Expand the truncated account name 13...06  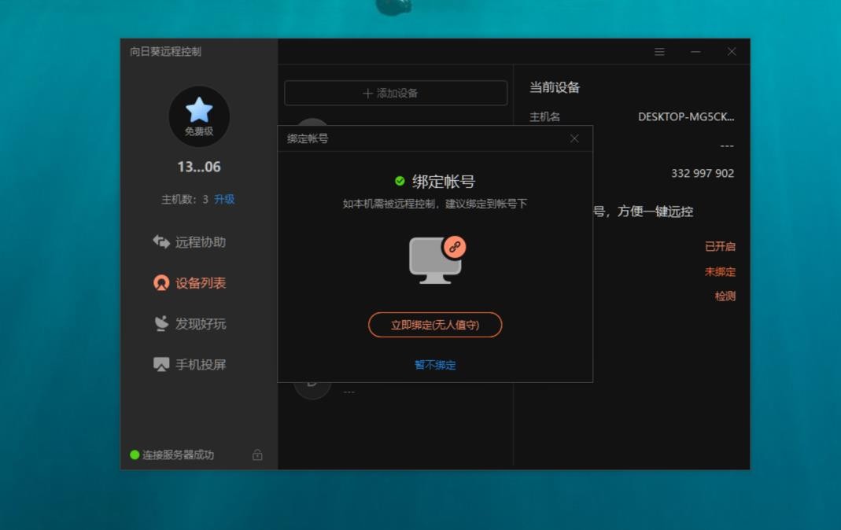point(198,166)
